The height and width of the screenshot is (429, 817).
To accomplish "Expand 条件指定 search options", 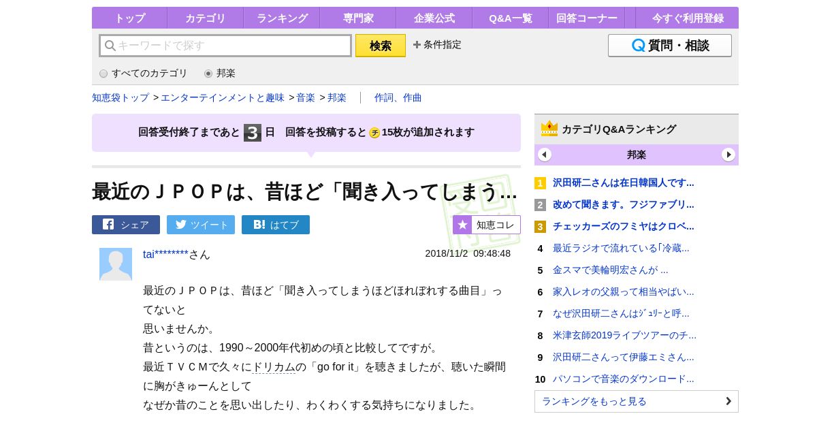I will (437, 44).
